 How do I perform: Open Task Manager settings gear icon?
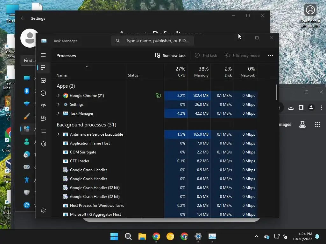pos(43,210)
